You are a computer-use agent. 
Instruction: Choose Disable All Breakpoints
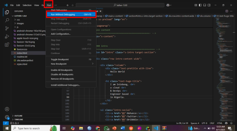tap(71, 74)
